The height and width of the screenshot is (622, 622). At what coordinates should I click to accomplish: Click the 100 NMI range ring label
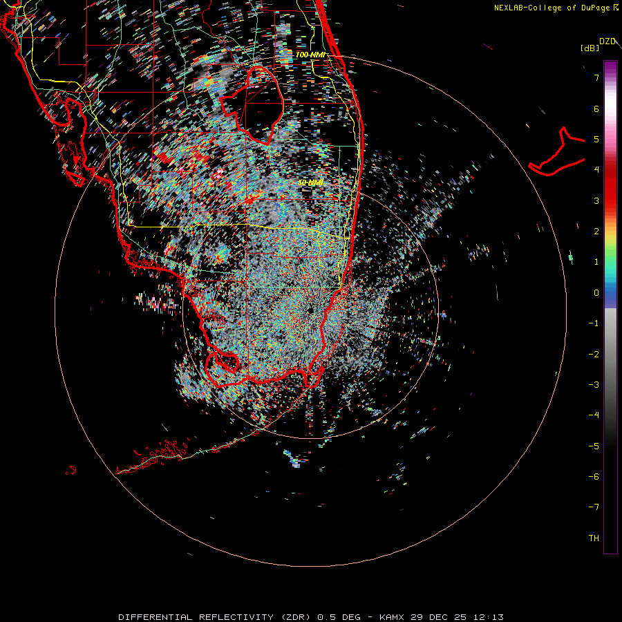(x=310, y=55)
